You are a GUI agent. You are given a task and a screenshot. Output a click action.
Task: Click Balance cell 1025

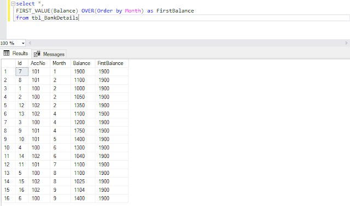point(83,181)
